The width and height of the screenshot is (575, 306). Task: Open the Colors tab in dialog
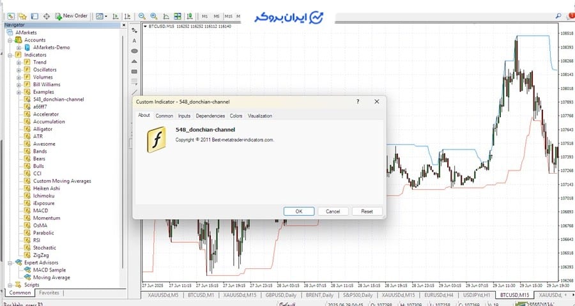point(236,116)
